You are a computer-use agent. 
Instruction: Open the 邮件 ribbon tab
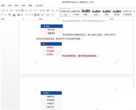[x=16, y=5]
